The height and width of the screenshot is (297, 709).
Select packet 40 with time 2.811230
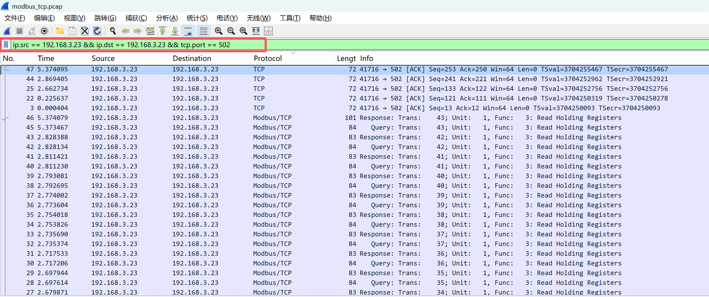[354, 167]
